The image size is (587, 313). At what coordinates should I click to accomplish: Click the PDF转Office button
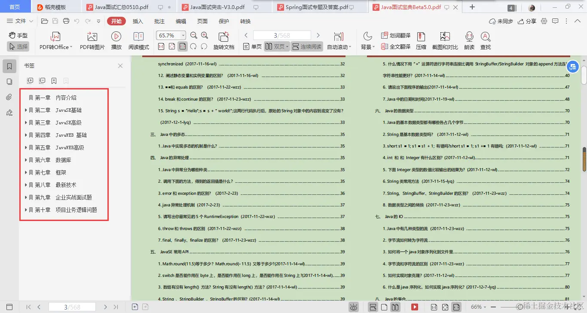click(x=55, y=40)
